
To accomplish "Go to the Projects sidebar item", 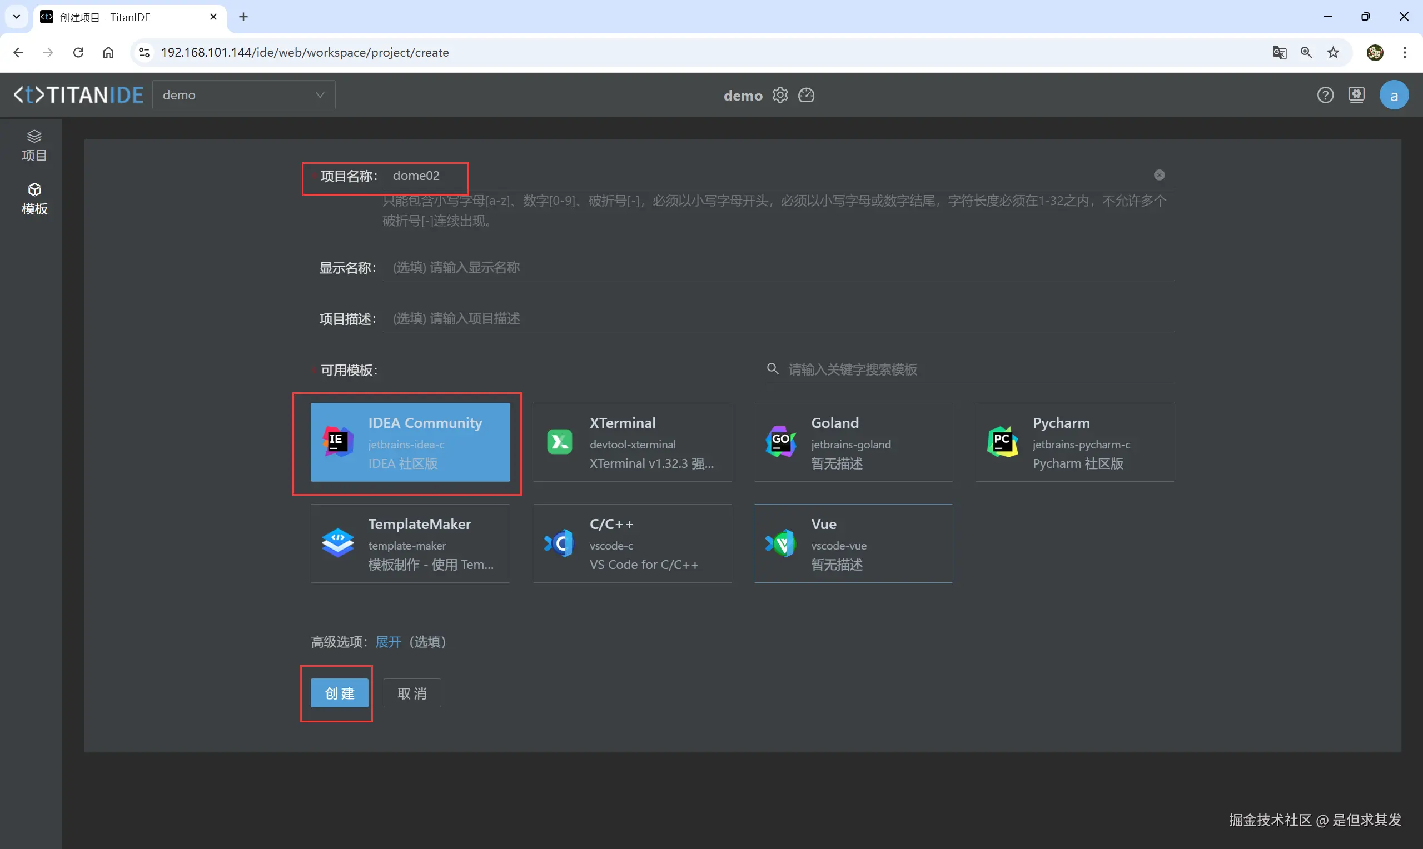I will tap(34, 146).
